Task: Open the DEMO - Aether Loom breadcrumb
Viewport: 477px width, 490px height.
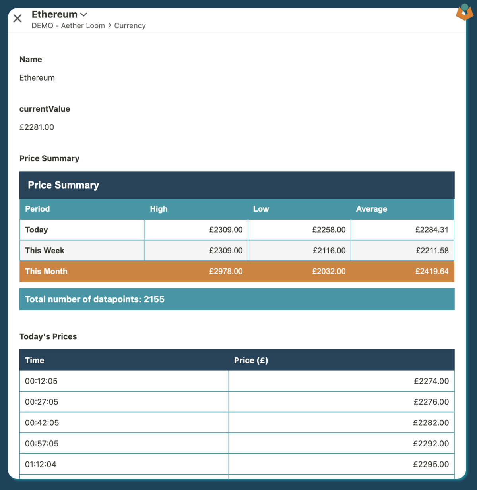Action: 68,26
